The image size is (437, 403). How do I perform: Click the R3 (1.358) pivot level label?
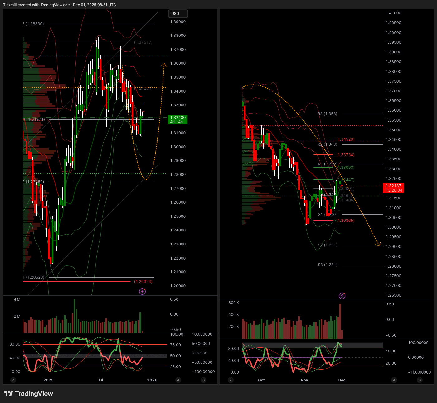point(327,114)
